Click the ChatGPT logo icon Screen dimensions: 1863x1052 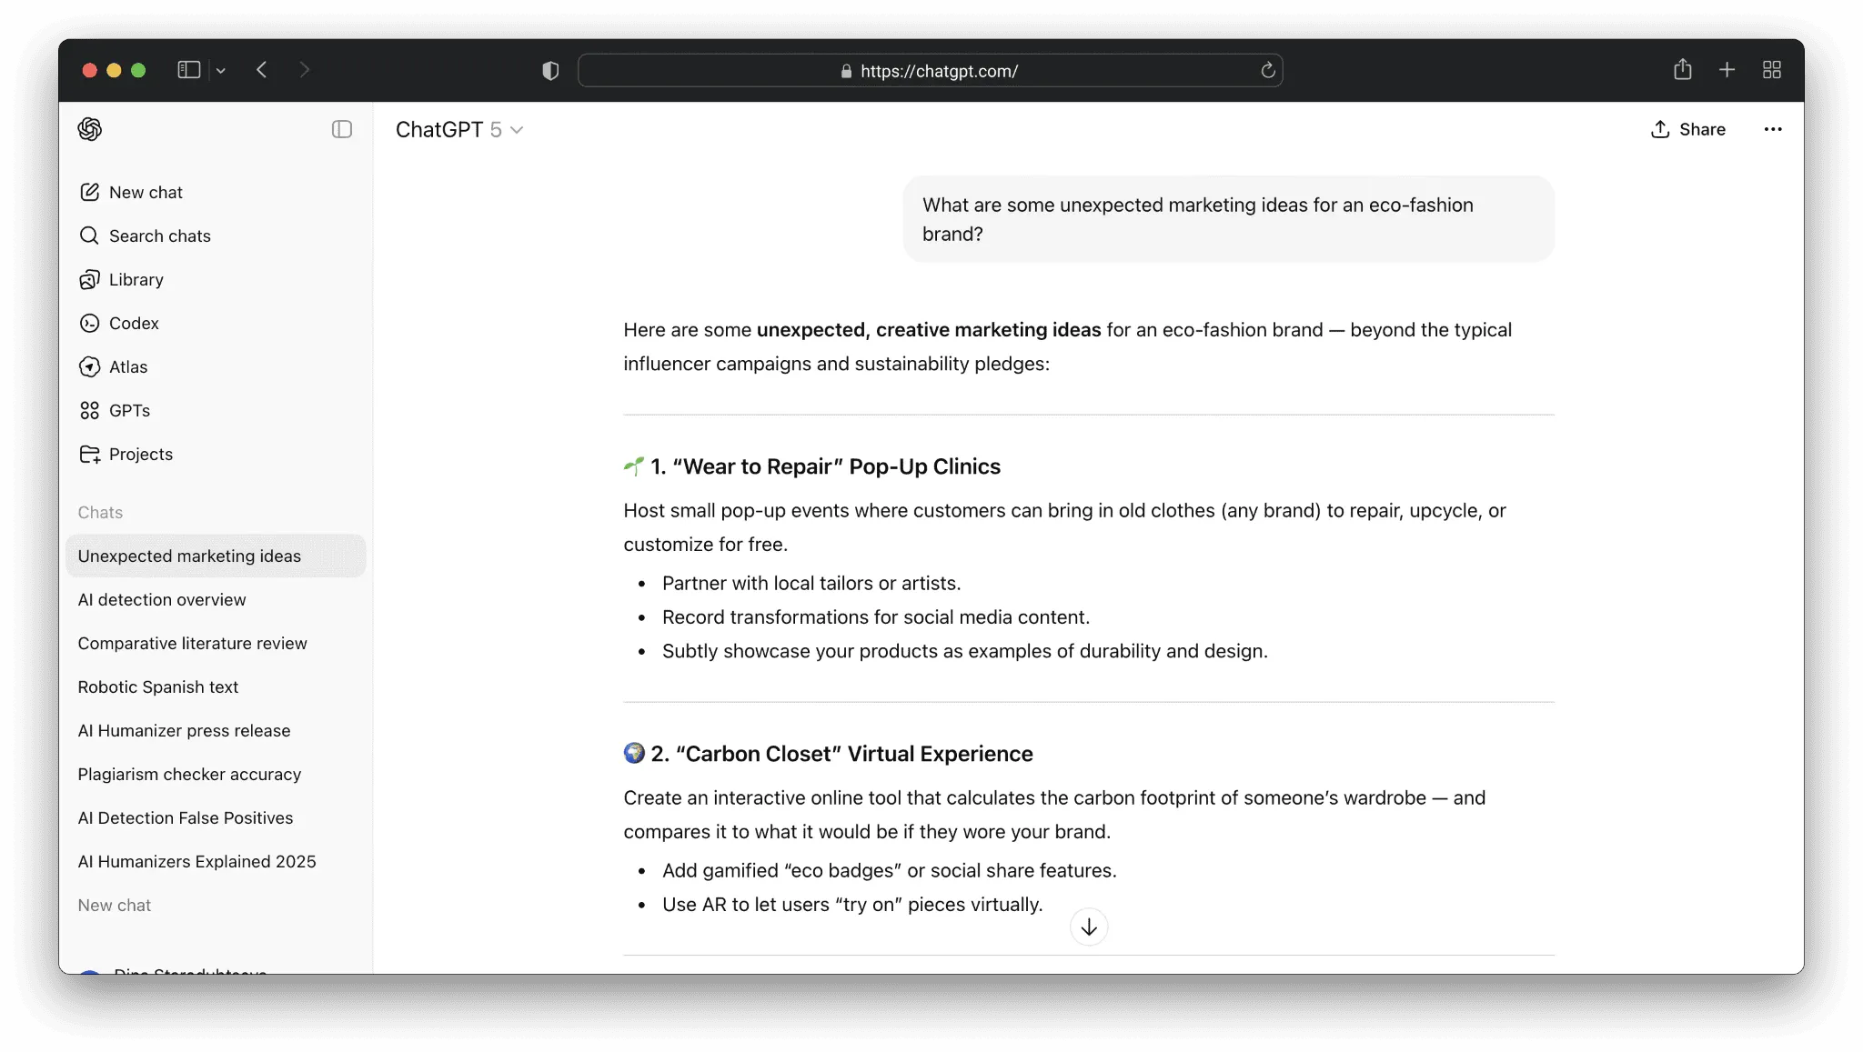(90, 129)
